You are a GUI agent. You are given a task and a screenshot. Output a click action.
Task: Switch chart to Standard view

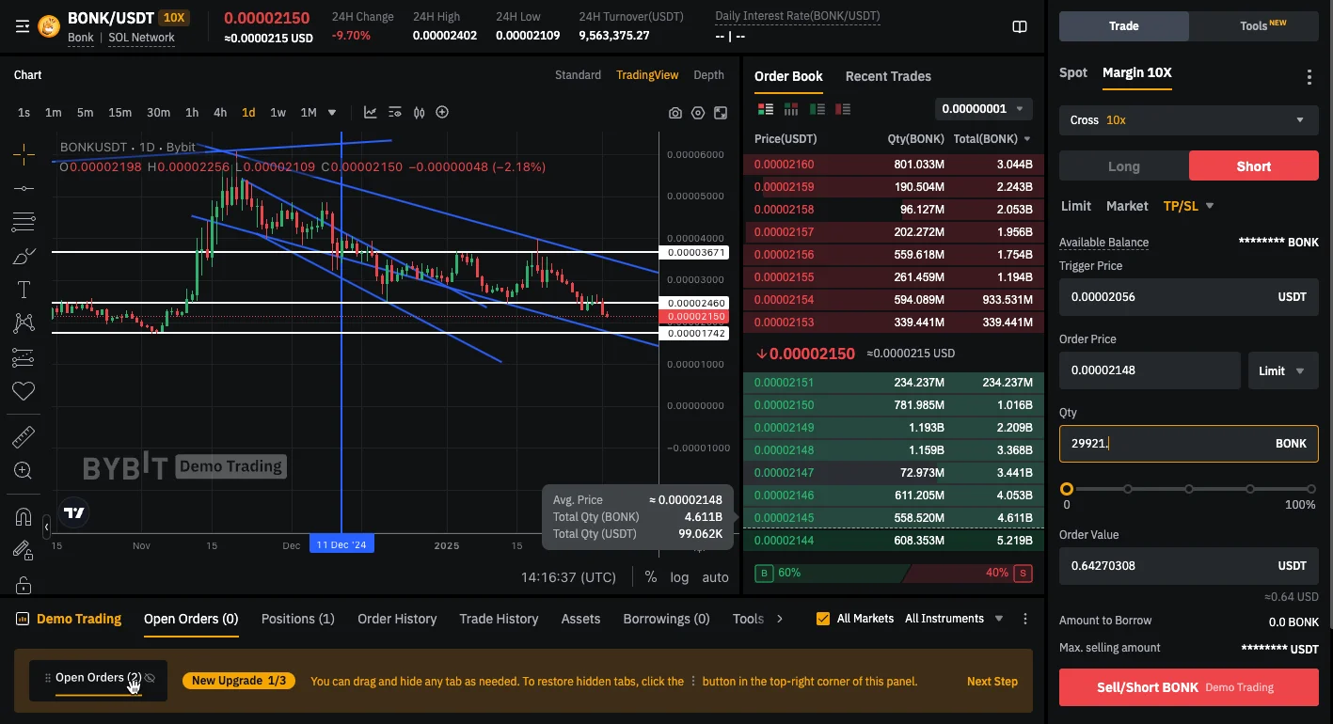click(x=578, y=75)
